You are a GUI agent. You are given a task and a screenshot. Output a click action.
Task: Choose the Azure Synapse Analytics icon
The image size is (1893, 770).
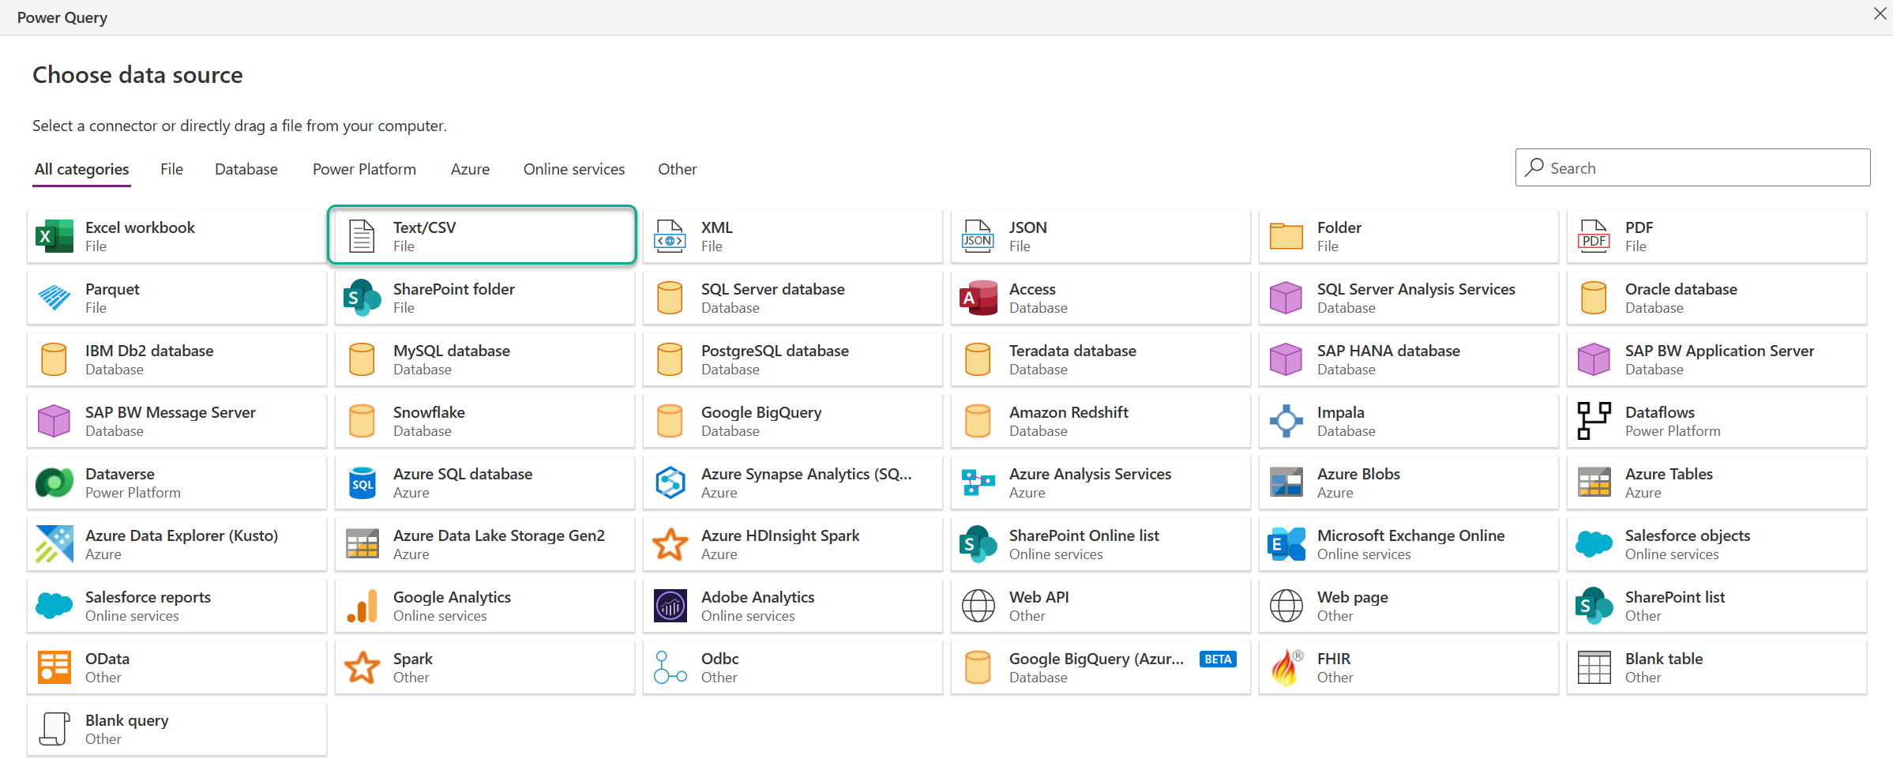670,483
